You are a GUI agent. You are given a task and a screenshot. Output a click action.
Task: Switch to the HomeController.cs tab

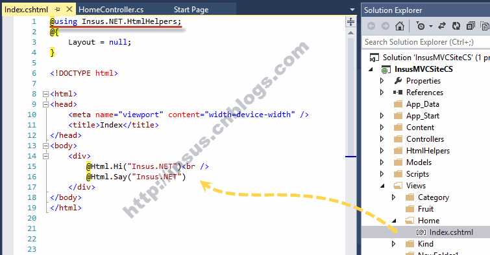coord(111,10)
